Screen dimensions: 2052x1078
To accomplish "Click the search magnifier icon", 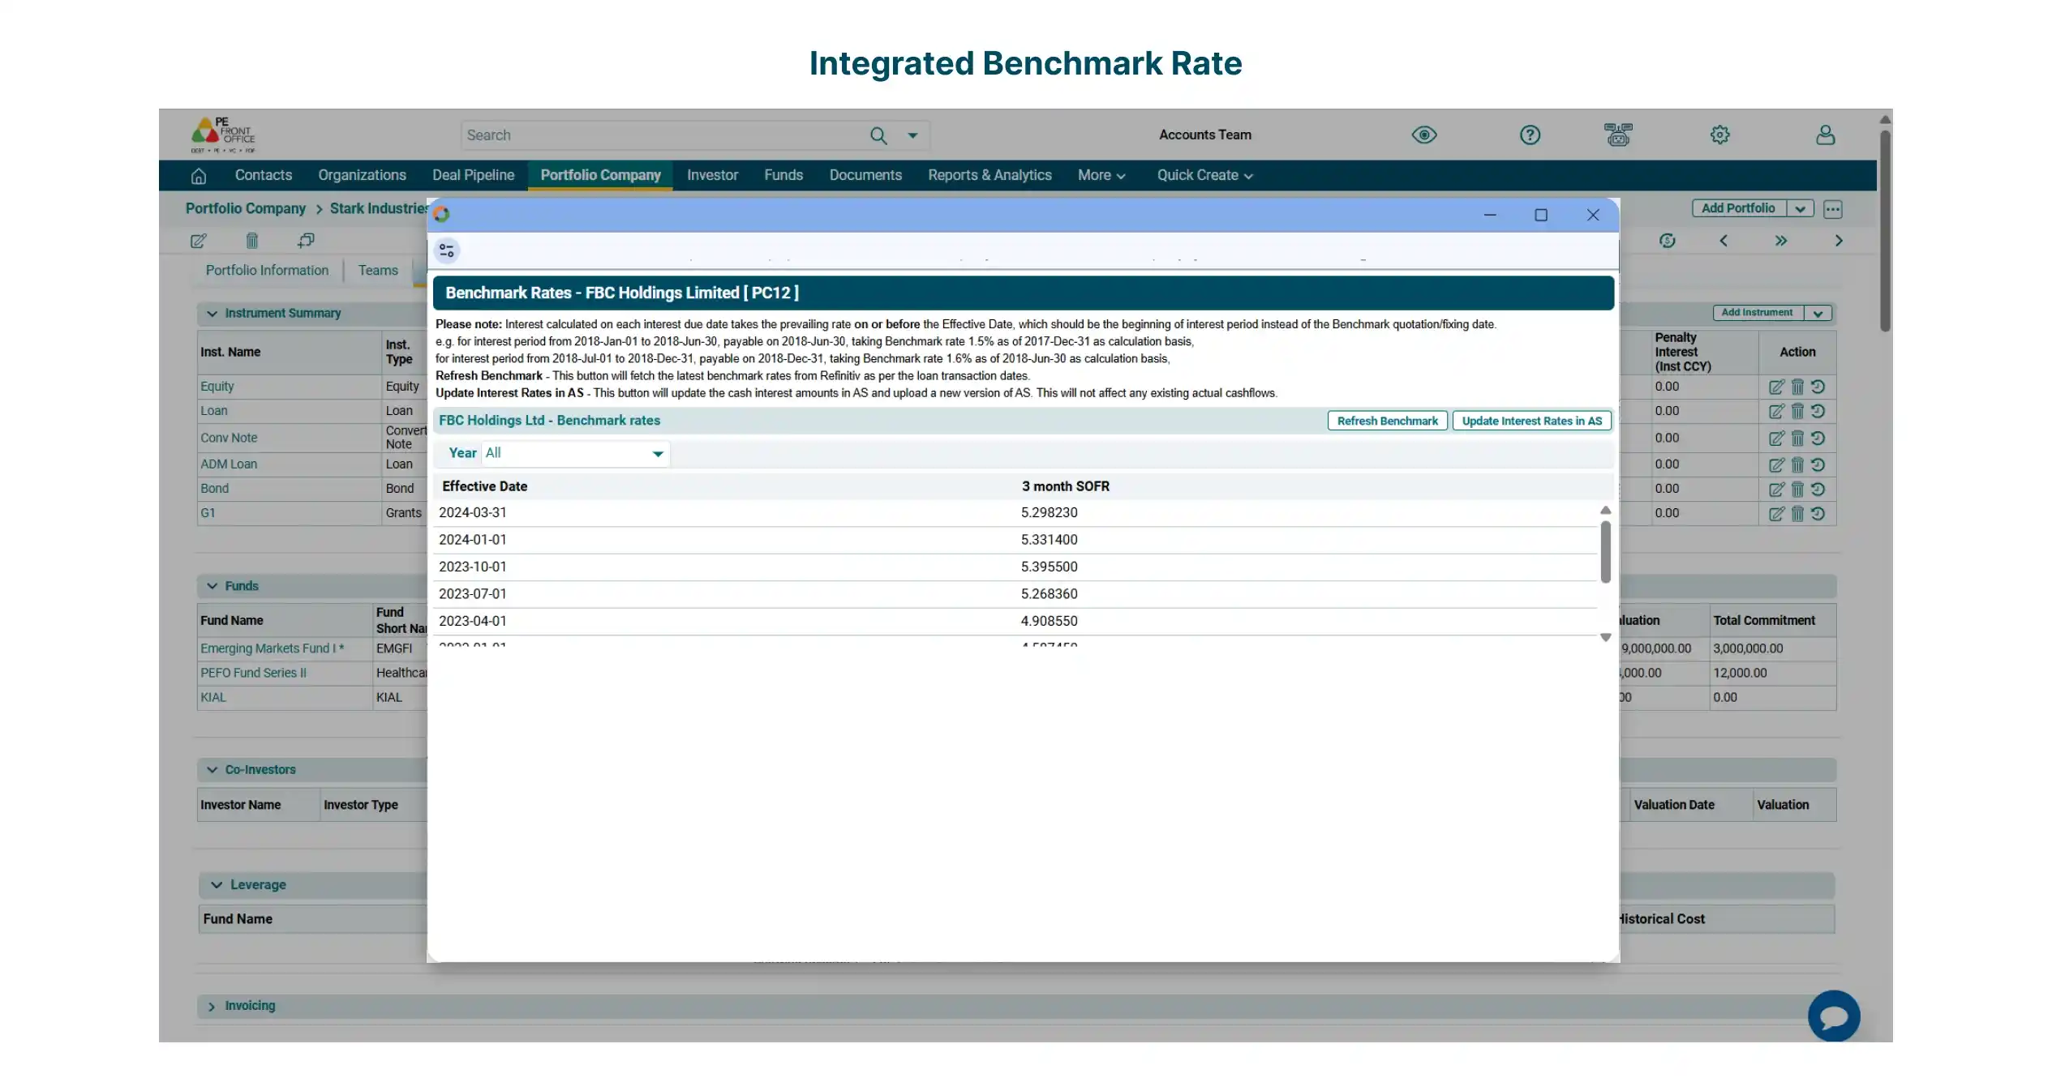I will pyautogui.click(x=878, y=135).
